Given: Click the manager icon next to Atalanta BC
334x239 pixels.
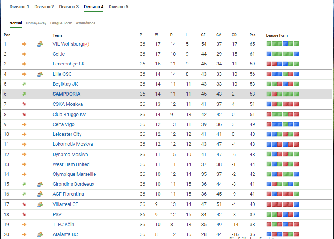Looking at the screenshot, I should click(x=40, y=234).
